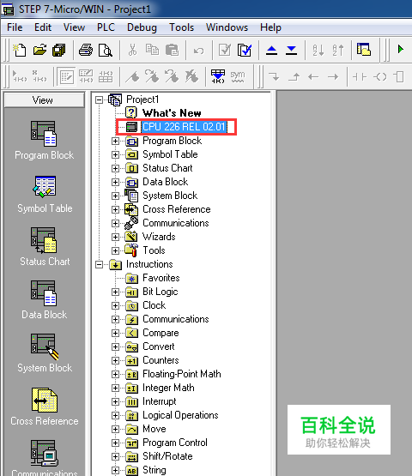
Task: Expand the Program Block tree node
Action: 115,142
